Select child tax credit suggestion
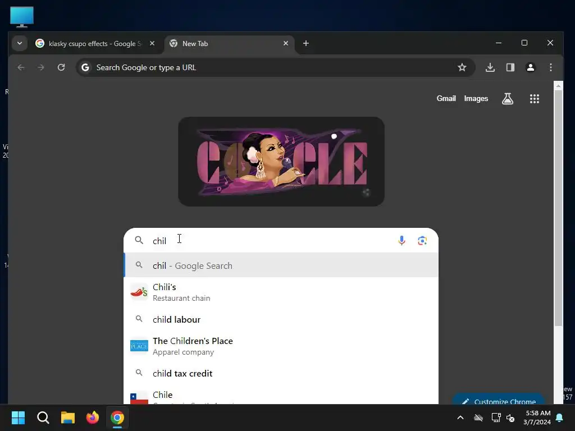The height and width of the screenshot is (431, 575). point(281,373)
